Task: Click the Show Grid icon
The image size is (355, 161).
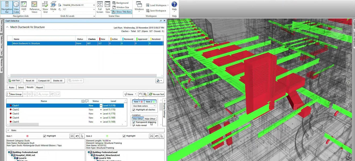Action: [45, 7]
